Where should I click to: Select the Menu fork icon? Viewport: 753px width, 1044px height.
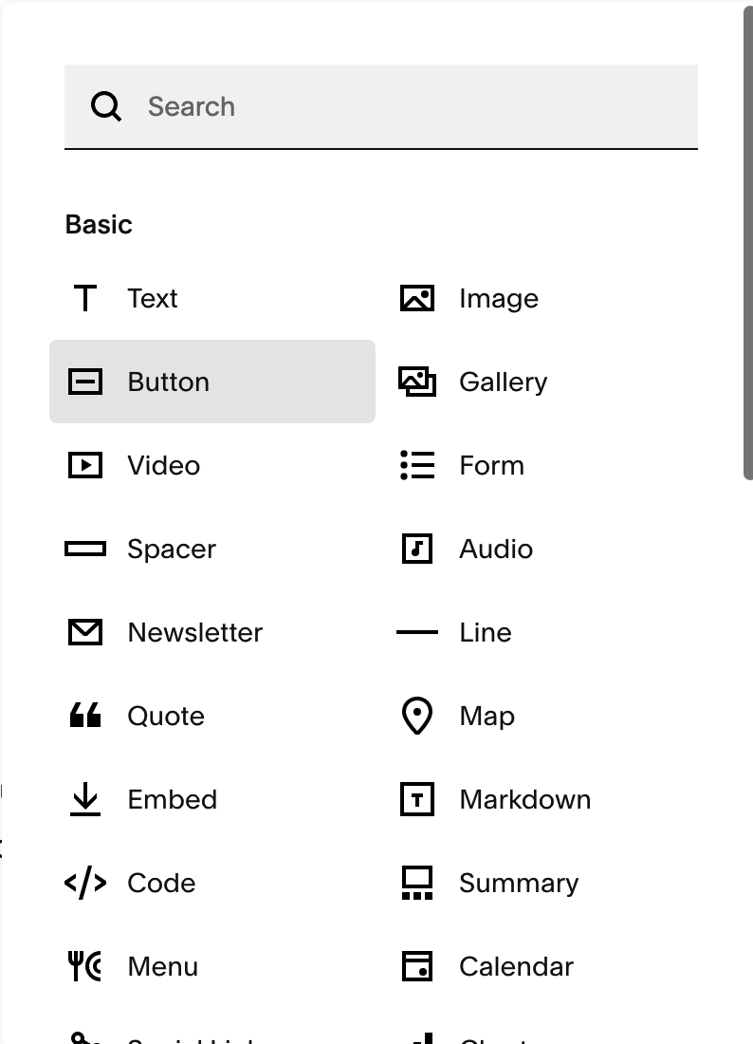click(85, 966)
